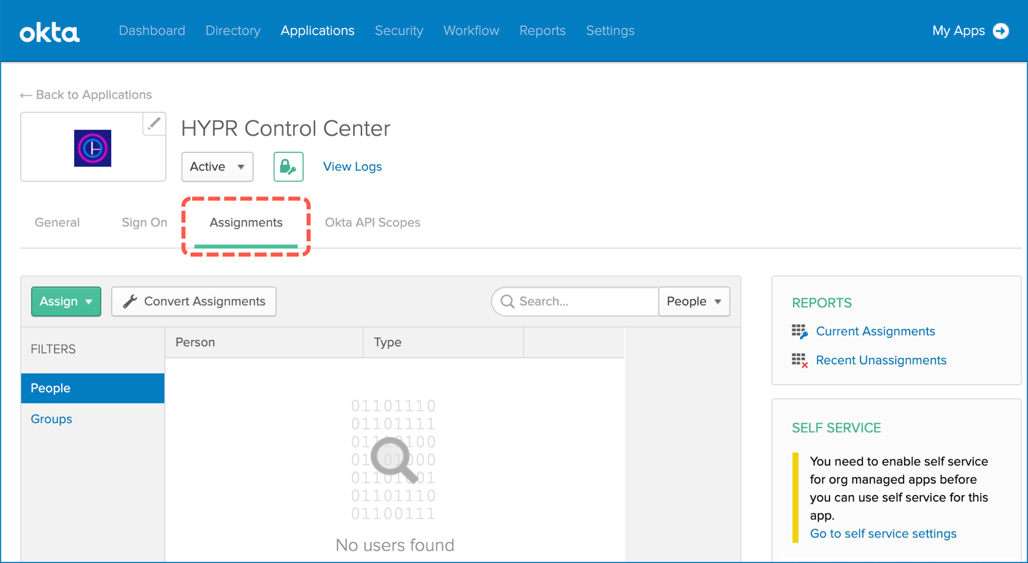
Task: Switch to the Okta API Scopes tab
Action: [373, 222]
